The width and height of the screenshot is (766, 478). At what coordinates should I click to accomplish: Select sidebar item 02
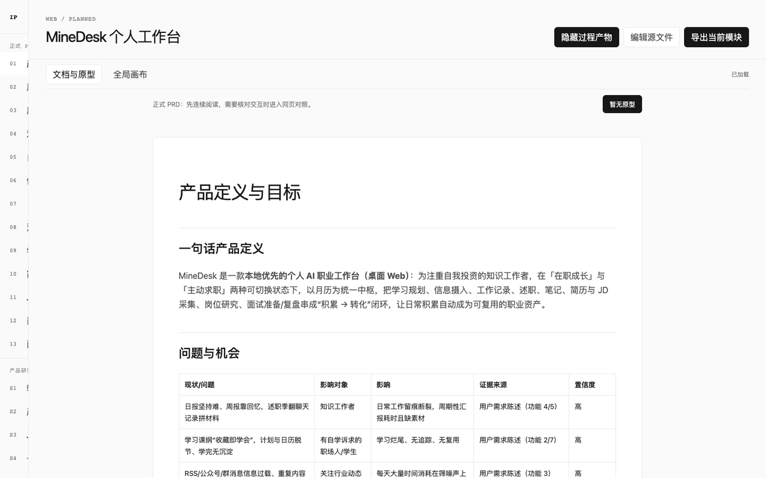coord(14,87)
